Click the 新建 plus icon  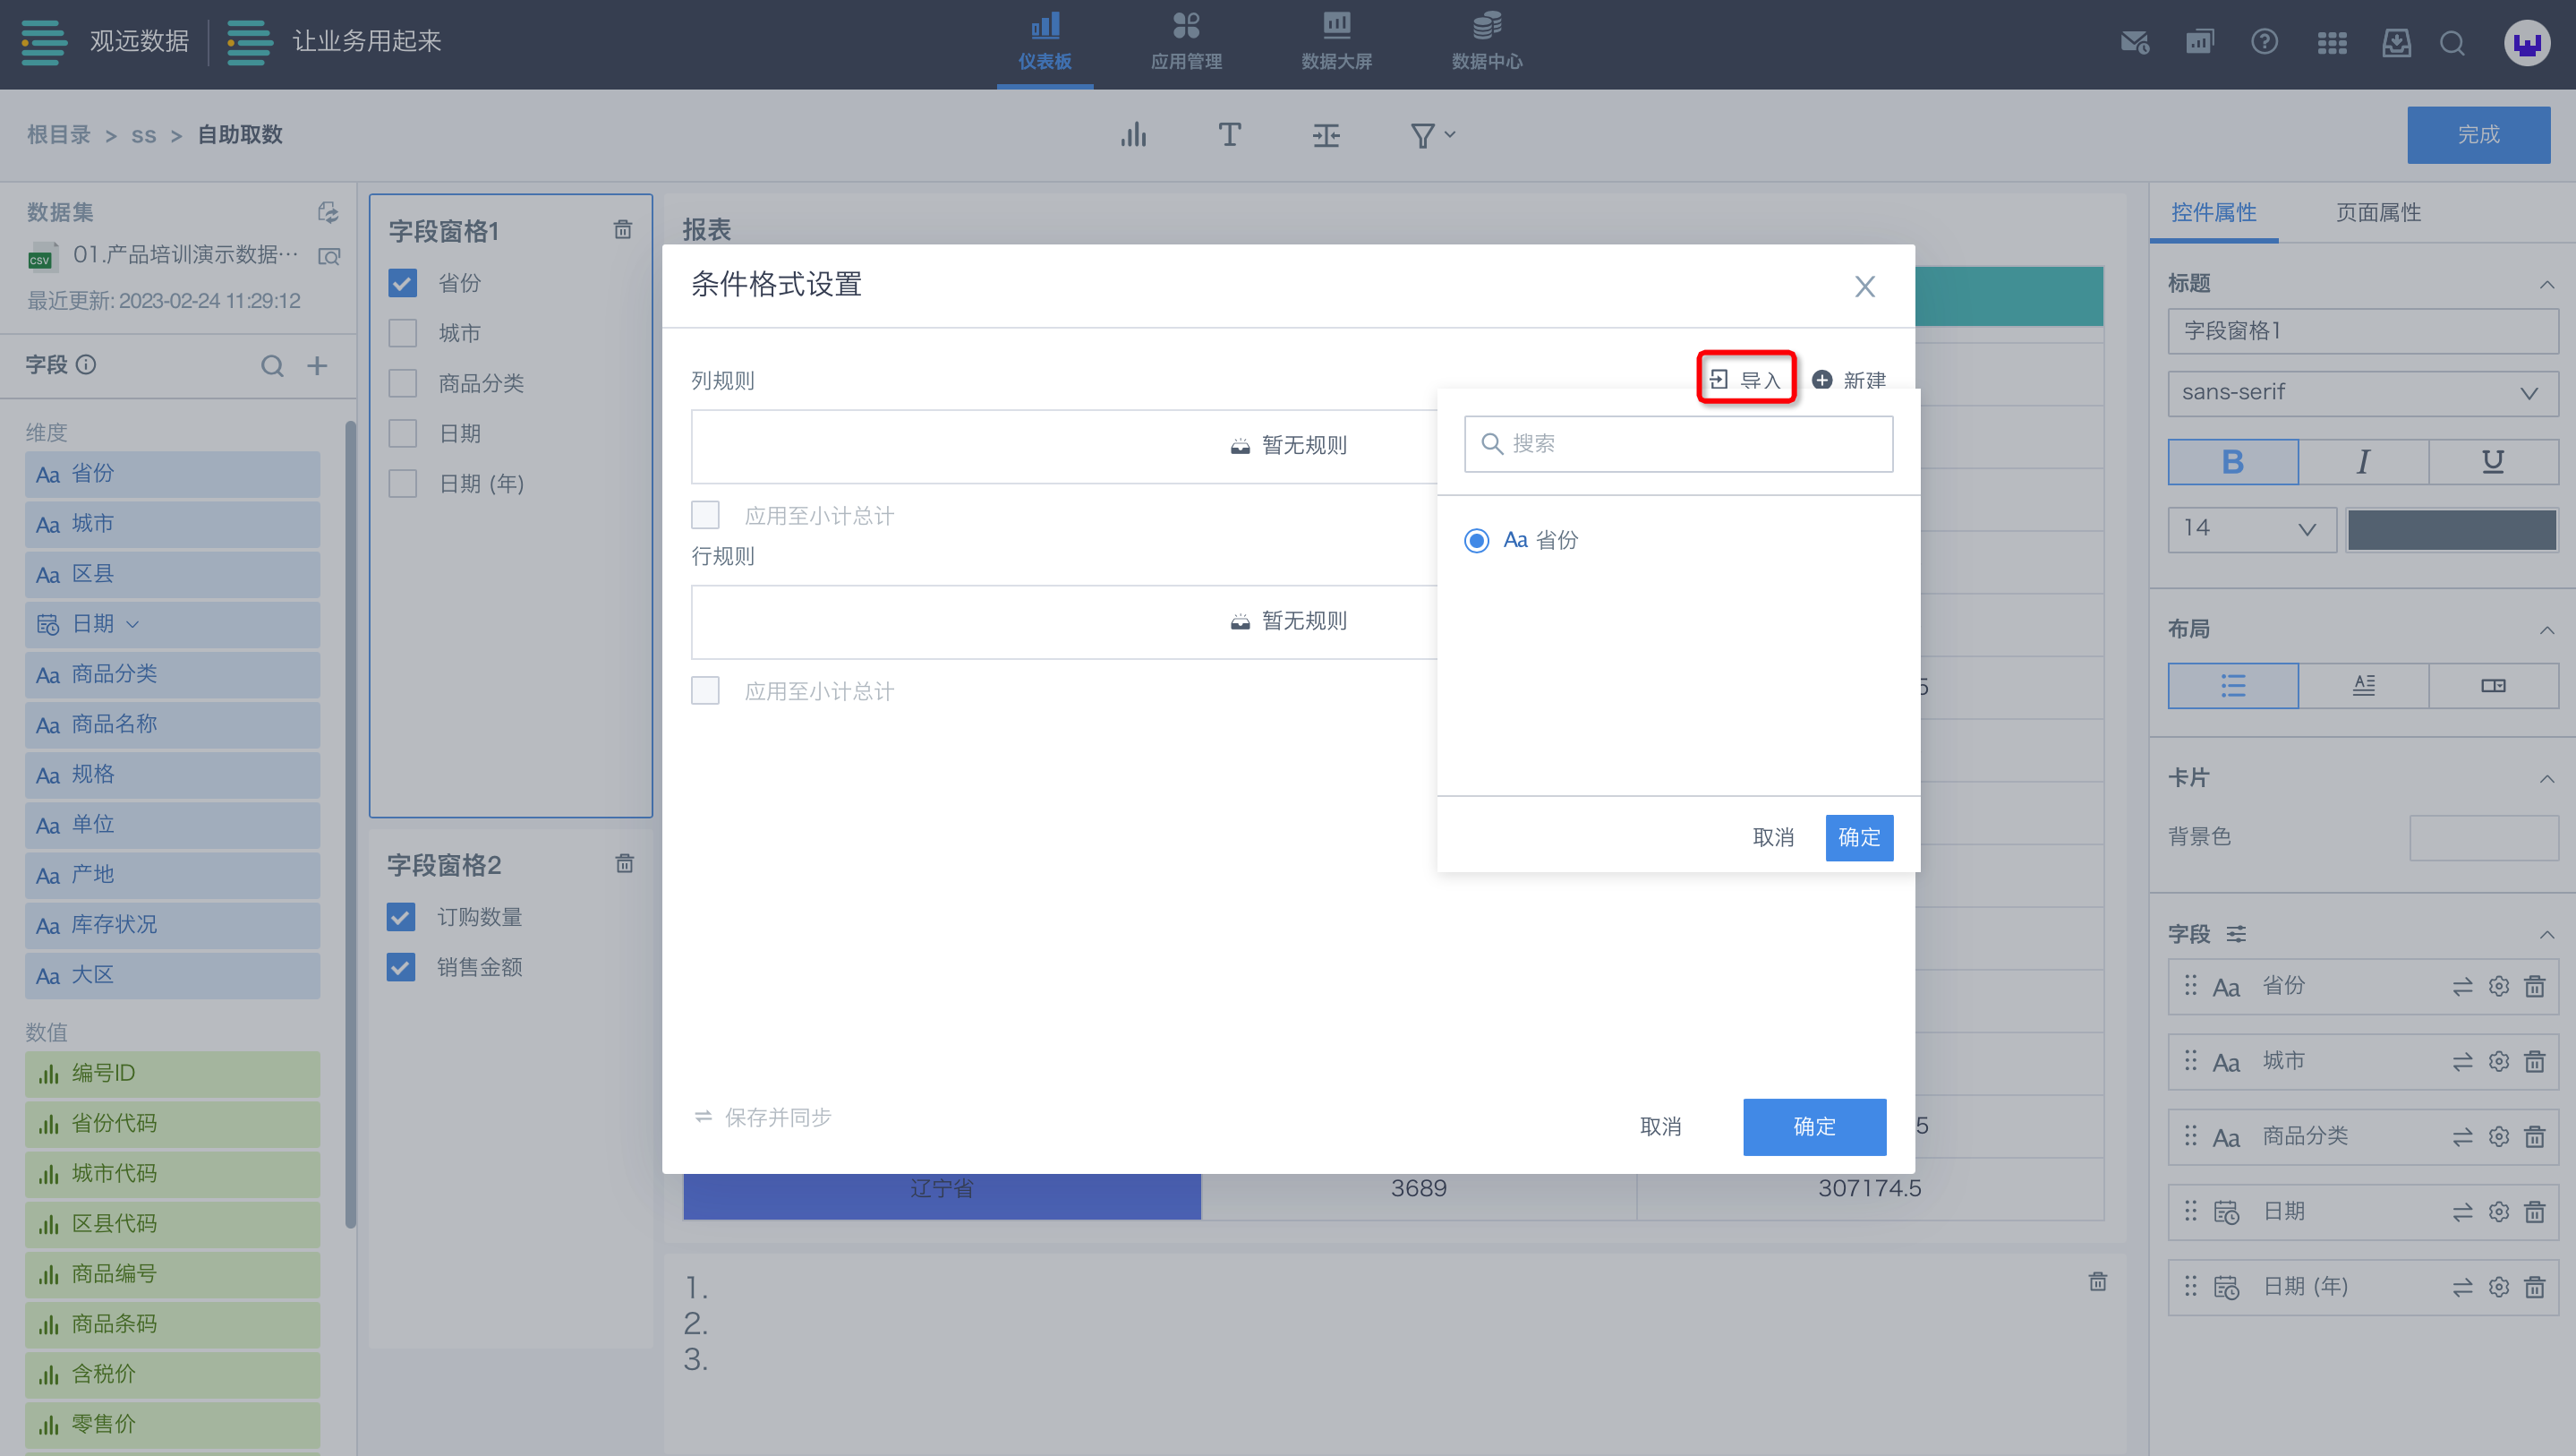point(1822,380)
